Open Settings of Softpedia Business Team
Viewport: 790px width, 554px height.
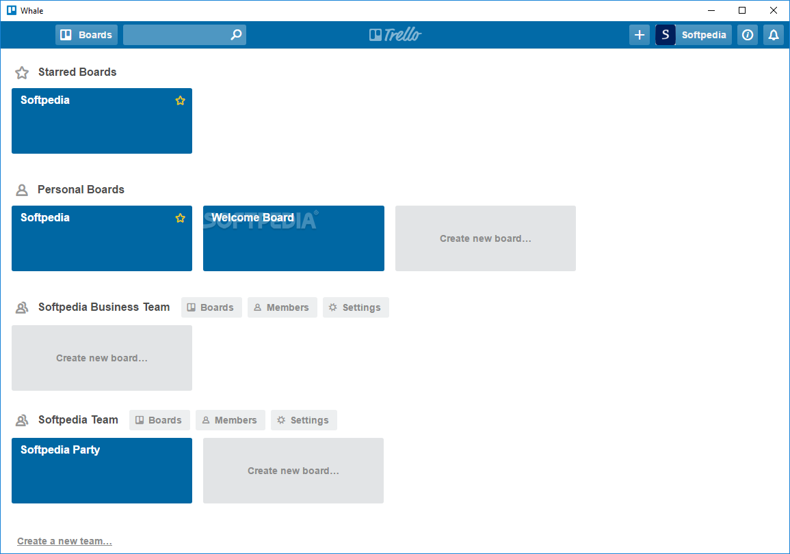pos(356,307)
